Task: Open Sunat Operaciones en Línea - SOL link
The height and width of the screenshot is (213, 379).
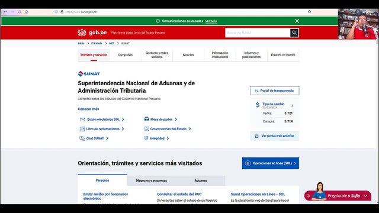Action: click(x=258, y=194)
